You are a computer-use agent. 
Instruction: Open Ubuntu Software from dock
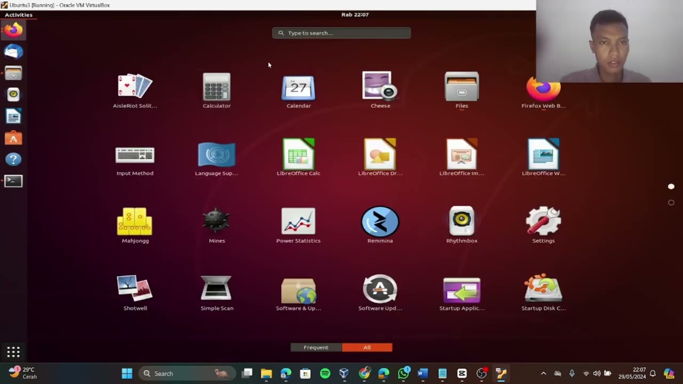pos(13,138)
